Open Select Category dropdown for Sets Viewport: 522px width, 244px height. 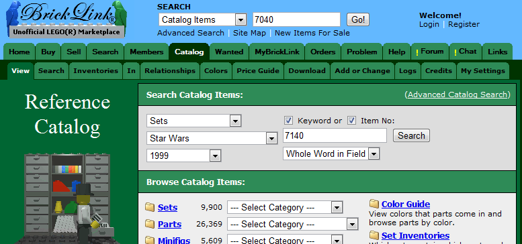tap(285, 208)
